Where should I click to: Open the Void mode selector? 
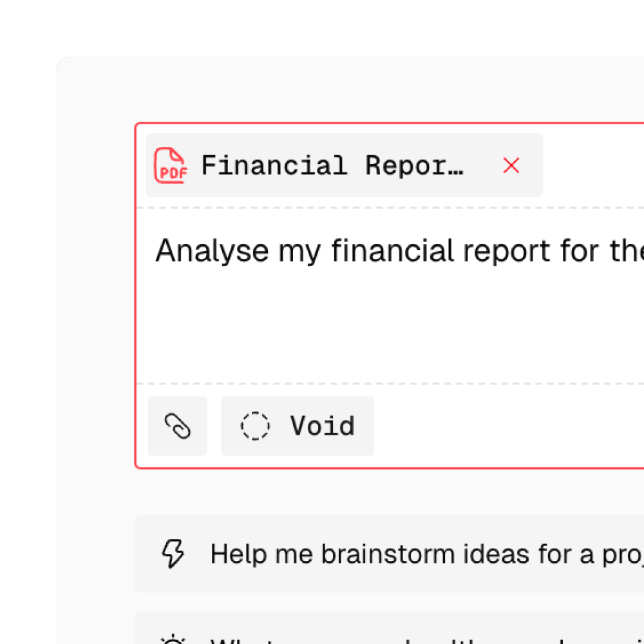click(x=298, y=426)
